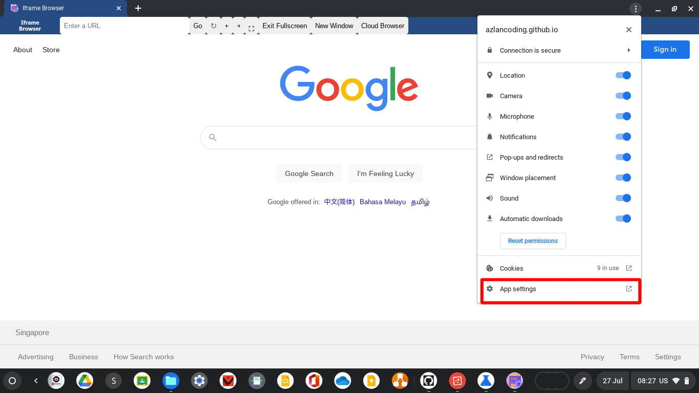Viewport: 699px width, 393px height.
Task: Click Exit Fullscreen button
Action: point(285,26)
